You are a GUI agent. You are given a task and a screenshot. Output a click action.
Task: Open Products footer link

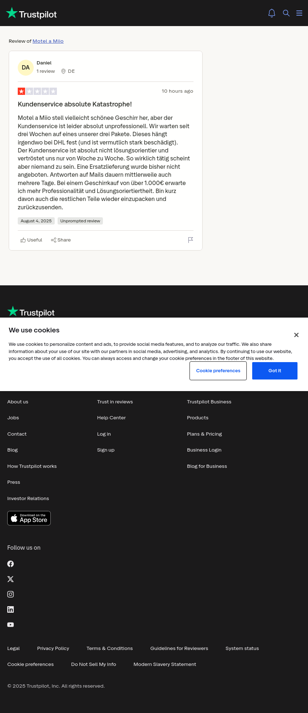click(x=197, y=418)
